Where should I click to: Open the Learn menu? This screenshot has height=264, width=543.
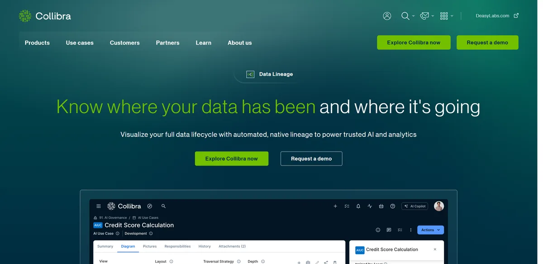pyautogui.click(x=203, y=42)
